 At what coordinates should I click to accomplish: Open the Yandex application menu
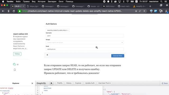[x=10, y=2]
